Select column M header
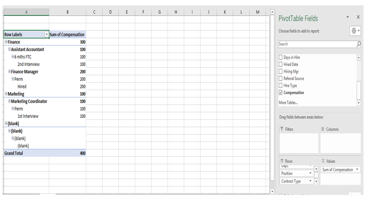 (x=258, y=12)
